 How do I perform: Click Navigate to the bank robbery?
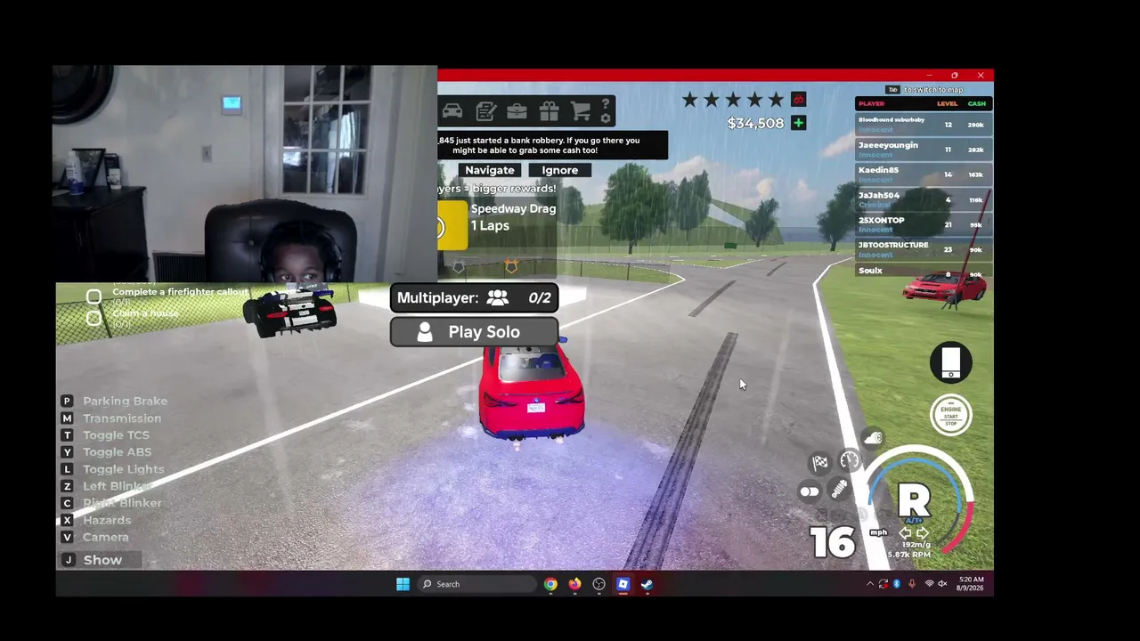coord(490,170)
